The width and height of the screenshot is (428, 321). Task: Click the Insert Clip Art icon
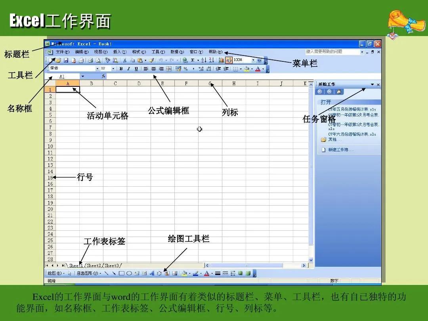(x=167, y=273)
